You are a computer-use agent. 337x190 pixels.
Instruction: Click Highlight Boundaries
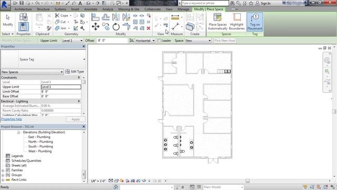click(236, 22)
